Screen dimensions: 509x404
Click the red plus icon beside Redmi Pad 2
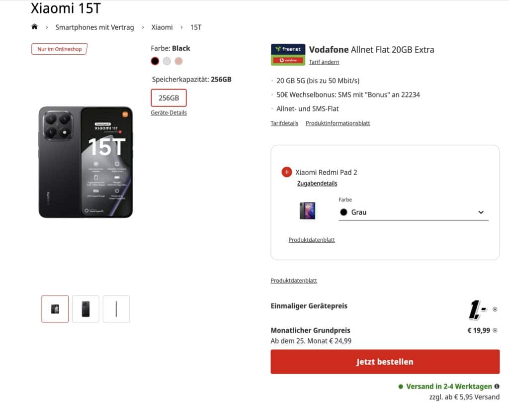[x=287, y=172]
